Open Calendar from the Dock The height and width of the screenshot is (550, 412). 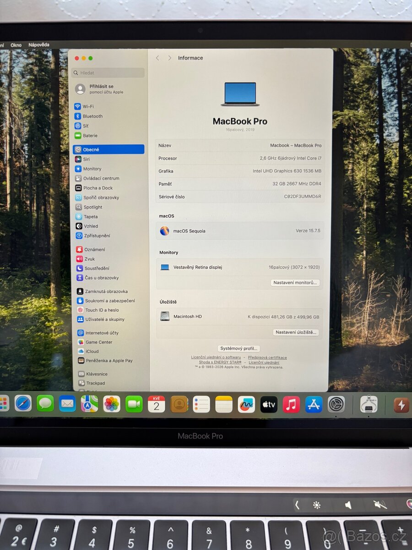click(x=157, y=404)
